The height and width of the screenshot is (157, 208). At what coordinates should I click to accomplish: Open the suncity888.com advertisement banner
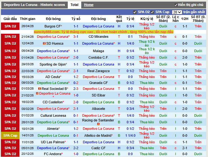click(104, 32)
